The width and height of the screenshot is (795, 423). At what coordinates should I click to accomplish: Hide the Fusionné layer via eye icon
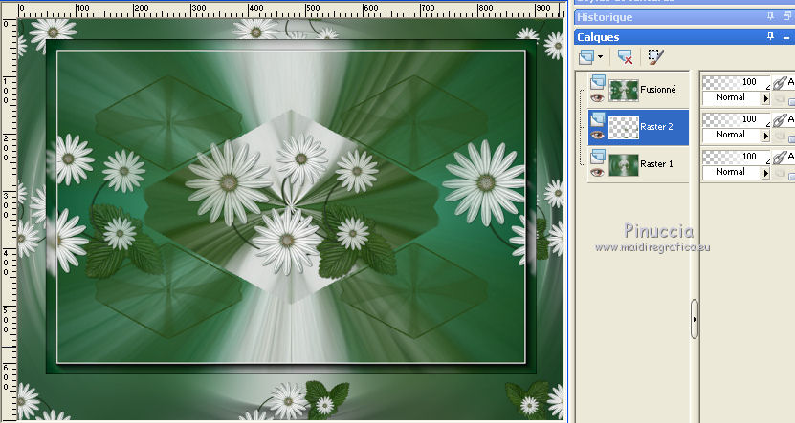point(597,97)
